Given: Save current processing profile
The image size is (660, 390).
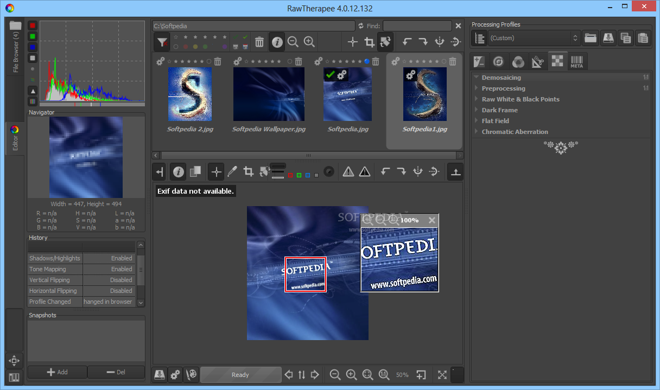Looking at the screenshot, I should (x=608, y=38).
